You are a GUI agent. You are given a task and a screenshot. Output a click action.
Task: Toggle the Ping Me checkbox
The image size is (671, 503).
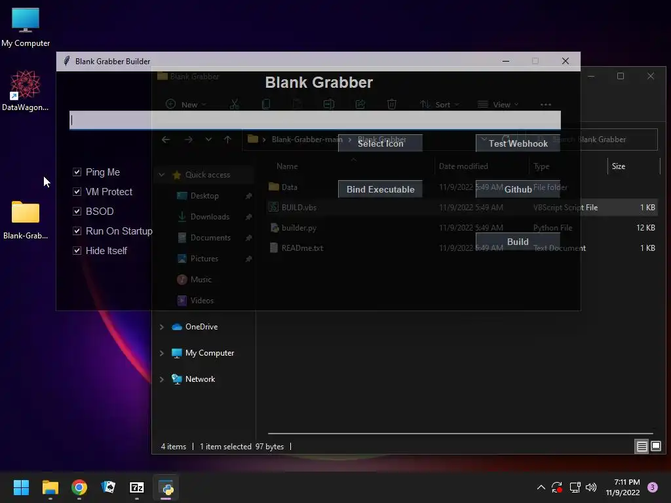pos(77,172)
